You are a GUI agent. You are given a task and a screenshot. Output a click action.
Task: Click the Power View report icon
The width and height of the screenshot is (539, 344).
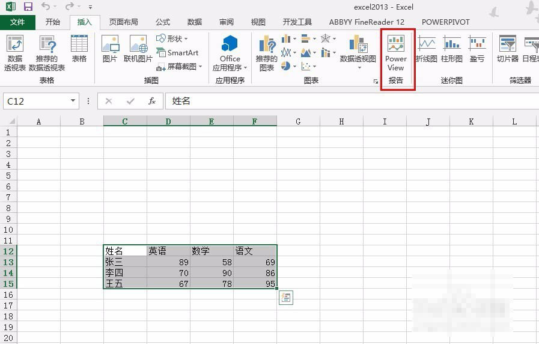point(396,53)
